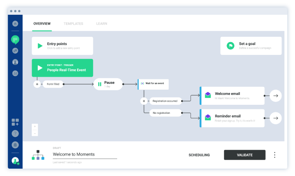Screen dimensions: 295x176
Task: Open the notifications bell icon
Action: [15, 145]
